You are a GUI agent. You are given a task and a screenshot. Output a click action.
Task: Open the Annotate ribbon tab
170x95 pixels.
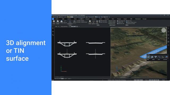[107, 19]
